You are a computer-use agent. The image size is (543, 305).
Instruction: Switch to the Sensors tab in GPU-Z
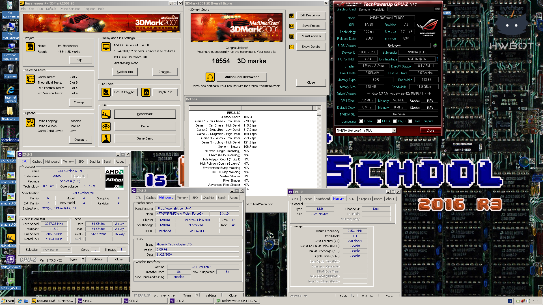(x=364, y=10)
